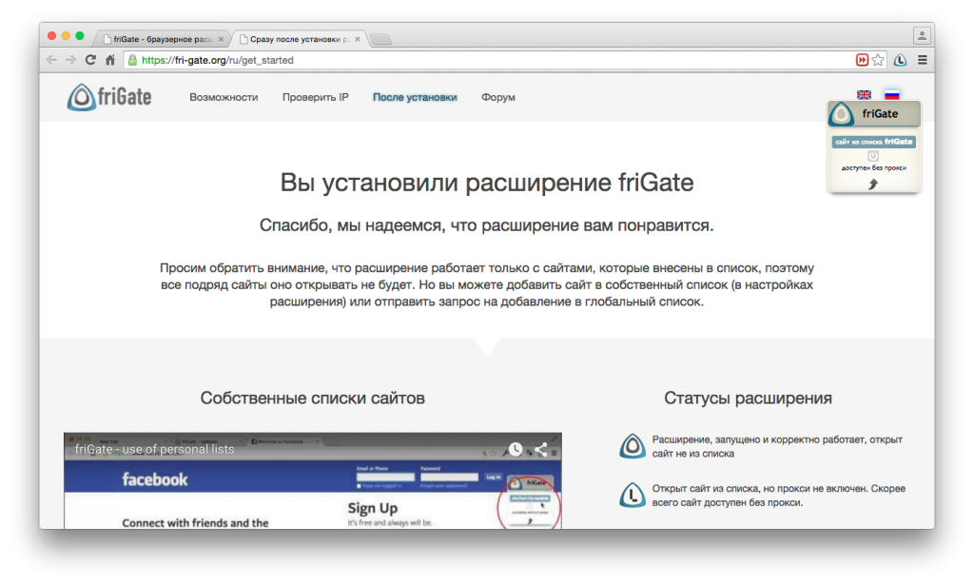Click the L-shaped friGate status icon

[633, 495]
